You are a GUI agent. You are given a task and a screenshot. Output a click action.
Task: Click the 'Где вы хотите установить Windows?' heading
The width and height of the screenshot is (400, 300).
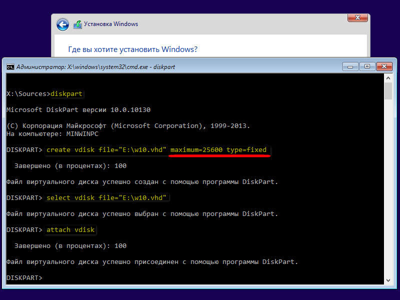132,49
